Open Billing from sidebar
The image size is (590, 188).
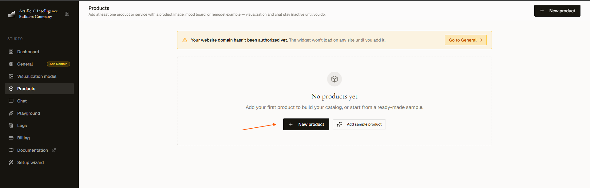click(x=39, y=138)
